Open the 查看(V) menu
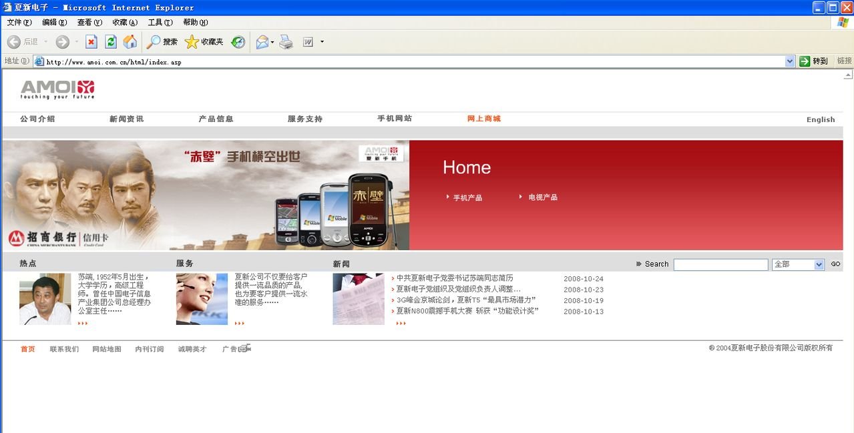Image resolution: width=854 pixels, height=433 pixels. pyautogui.click(x=89, y=22)
